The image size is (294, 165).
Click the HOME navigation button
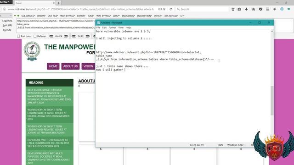[53, 66]
